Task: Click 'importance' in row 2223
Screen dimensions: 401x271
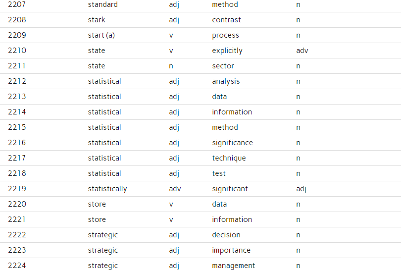Action: pos(231,250)
